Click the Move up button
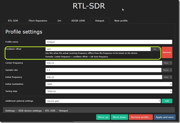 tap(103, 117)
